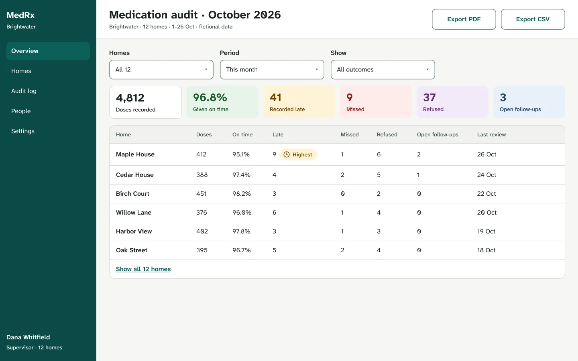
Task: Click Birch Court in the table
Action: point(132,194)
